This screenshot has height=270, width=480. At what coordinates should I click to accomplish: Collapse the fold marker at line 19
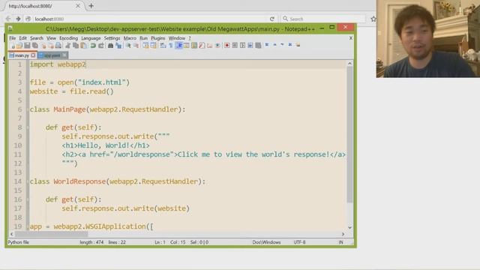click(x=28, y=226)
